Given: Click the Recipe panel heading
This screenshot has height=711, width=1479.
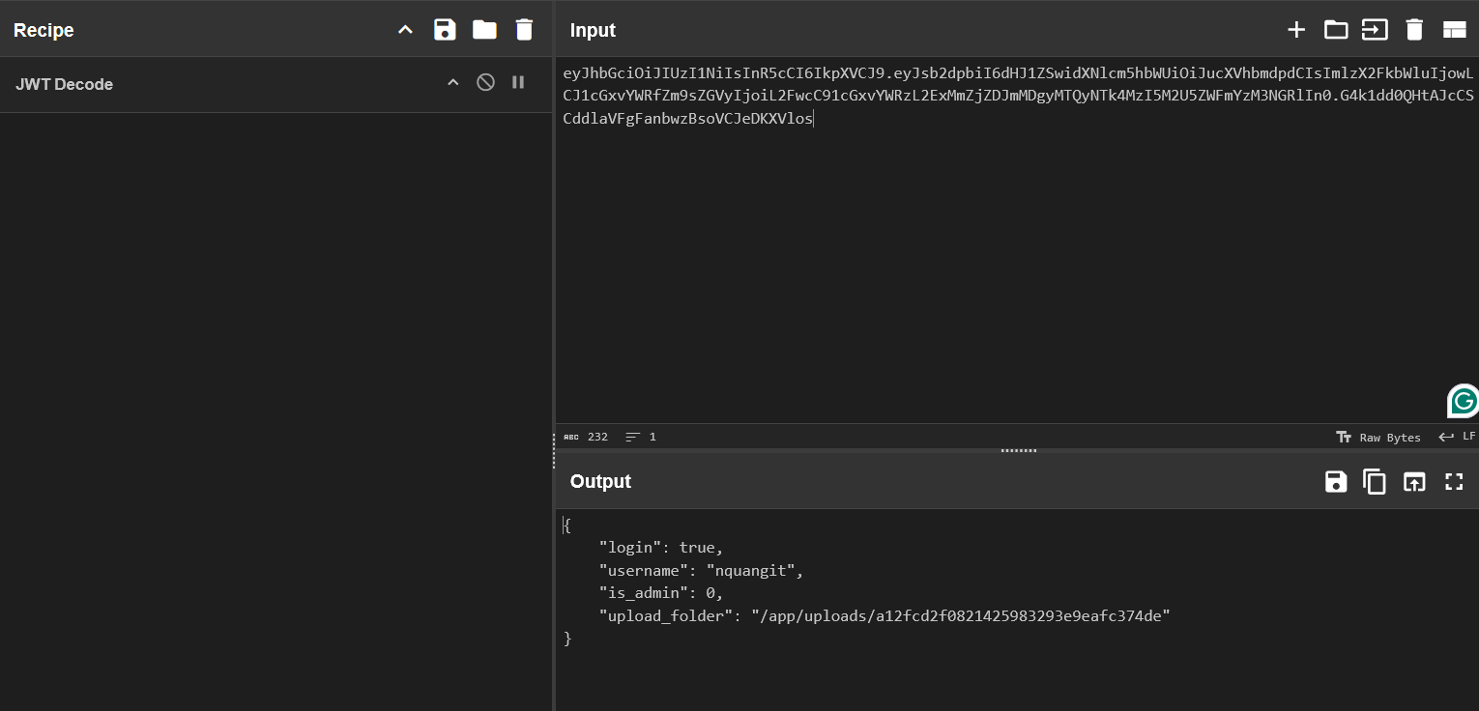Looking at the screenshot, I should (x=43, y=30).
